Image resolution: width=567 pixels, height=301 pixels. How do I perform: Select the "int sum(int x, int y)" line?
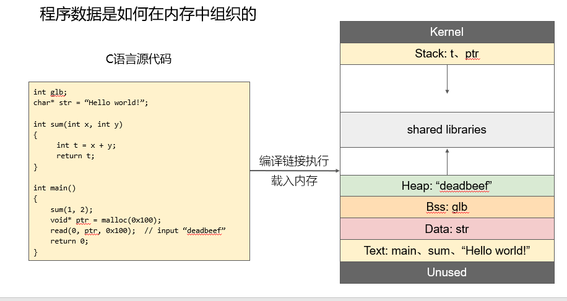point(78,124)
